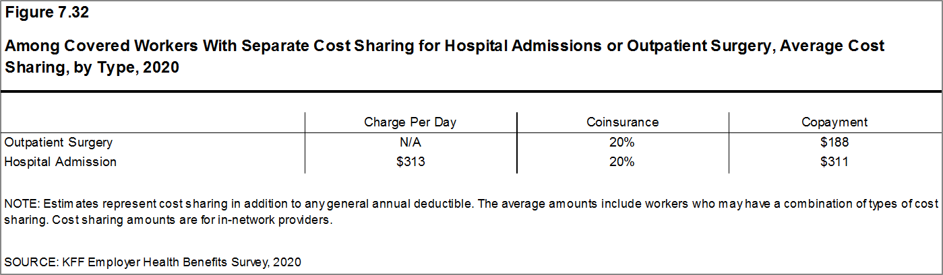Select the figure title about covered workers
This screenshot has width=943, height=275.
click(x=444, y=47)
